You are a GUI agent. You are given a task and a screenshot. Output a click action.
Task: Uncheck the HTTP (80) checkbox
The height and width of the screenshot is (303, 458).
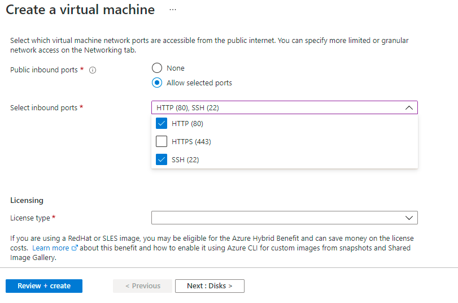tap(162, 124)
